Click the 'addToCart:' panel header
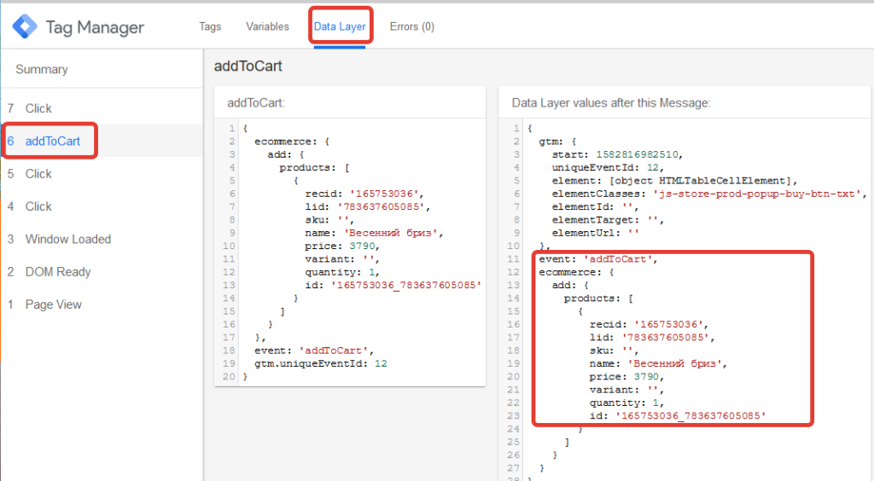Viewport: 874px width, 481px height. click(256, 103)
